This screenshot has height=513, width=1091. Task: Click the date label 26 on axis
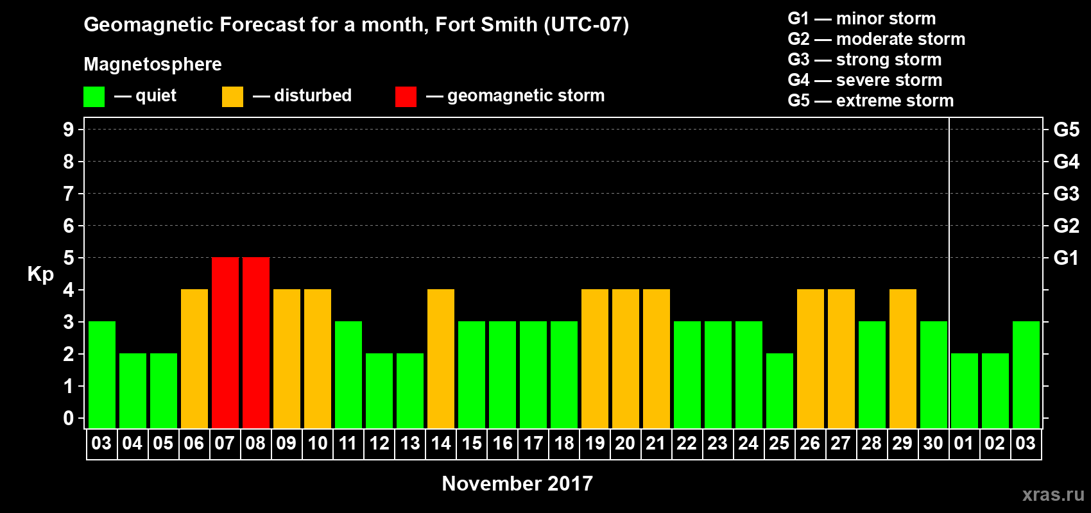point(810,443)
